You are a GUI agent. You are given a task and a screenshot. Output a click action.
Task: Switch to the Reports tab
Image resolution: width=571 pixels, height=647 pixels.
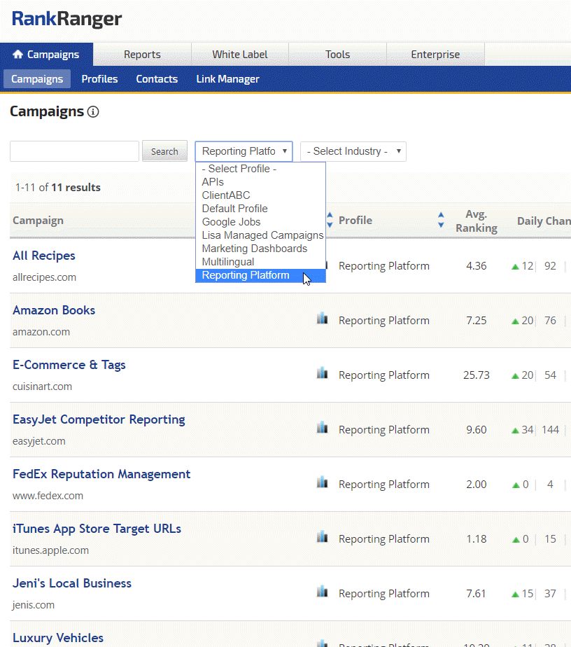pos(142,55)
